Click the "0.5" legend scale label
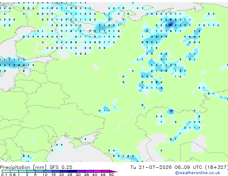The height and width of the screenshot is (176, 228). point(12,175)
